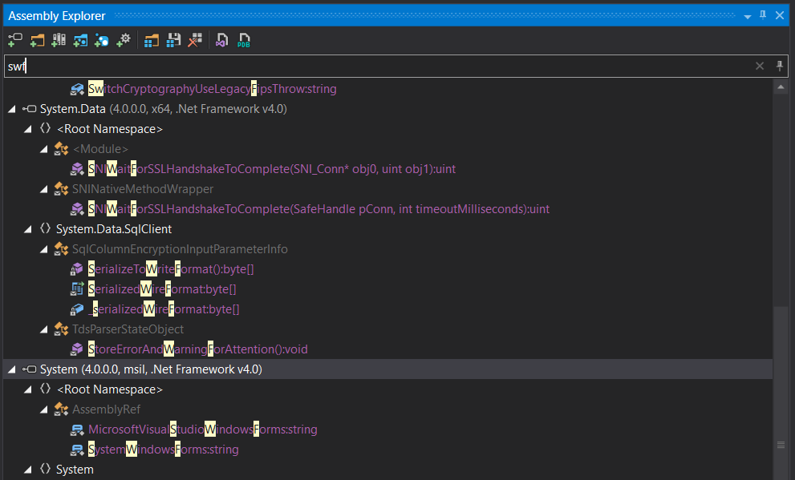Click the _serializedWireFormat field icon
The image size is (795, 480).
pos(77,309)
